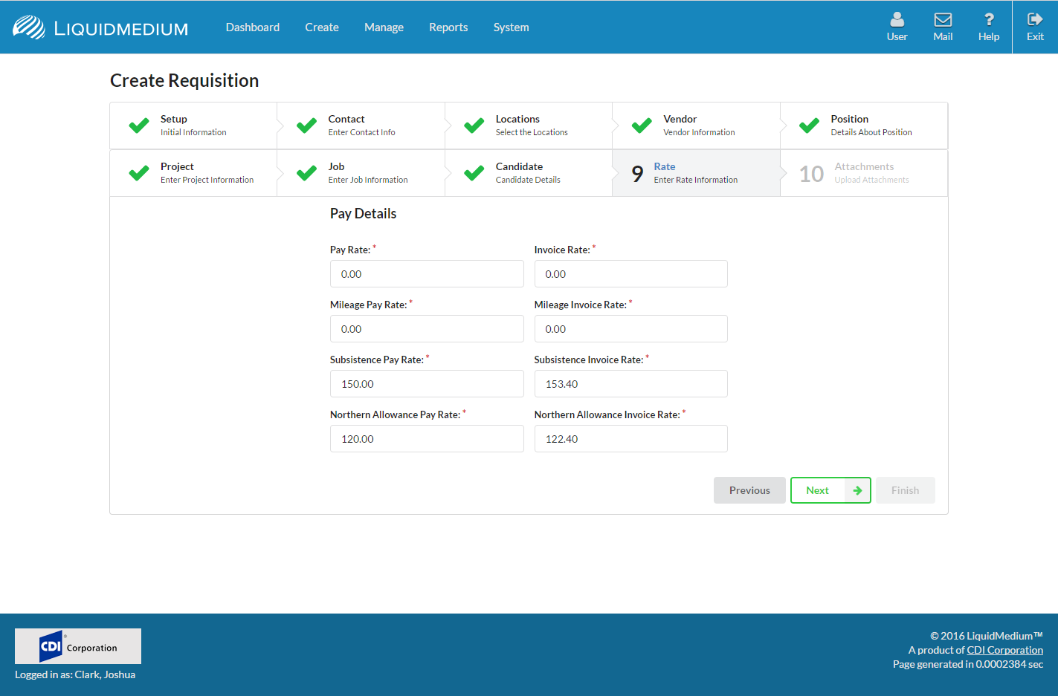
Task: Select the Attachments step 10
Action: pyautogui.click(x=863, y=173)
